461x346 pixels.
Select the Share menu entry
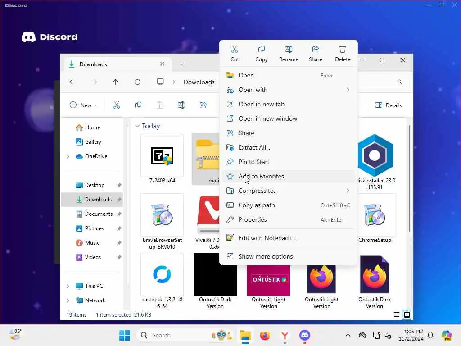289,133
